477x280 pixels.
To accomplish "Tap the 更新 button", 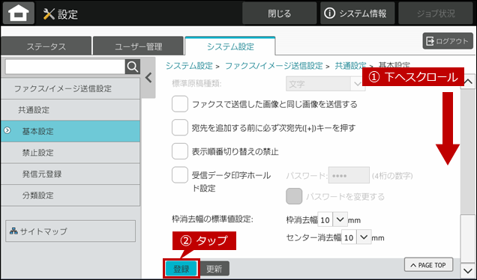I will tap(214, 269).
